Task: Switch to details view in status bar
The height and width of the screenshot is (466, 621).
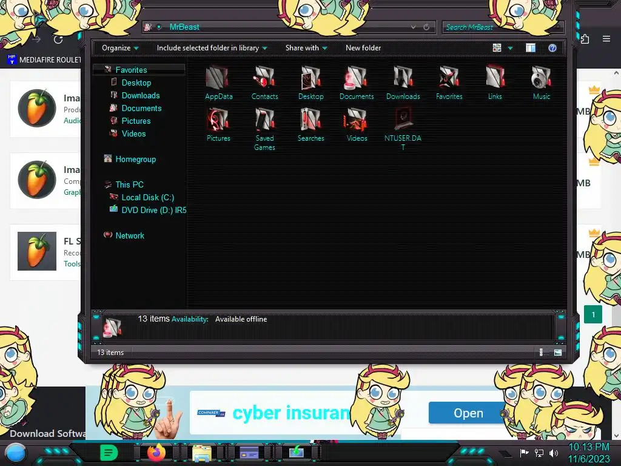Action: point(542,353)
